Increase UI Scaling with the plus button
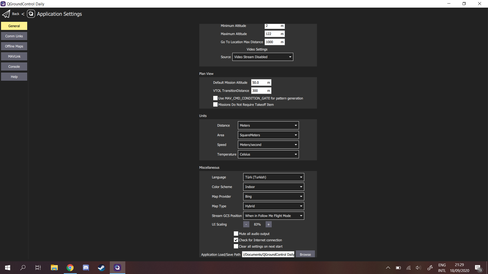Viewport: 488px width, 274px height. click(268, 224)
